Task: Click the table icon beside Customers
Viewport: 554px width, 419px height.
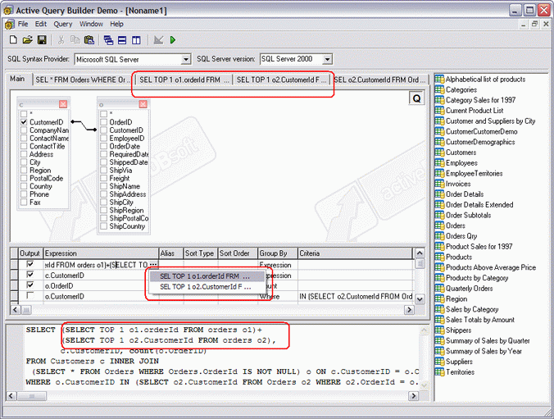Action: (x=439, y=153)
